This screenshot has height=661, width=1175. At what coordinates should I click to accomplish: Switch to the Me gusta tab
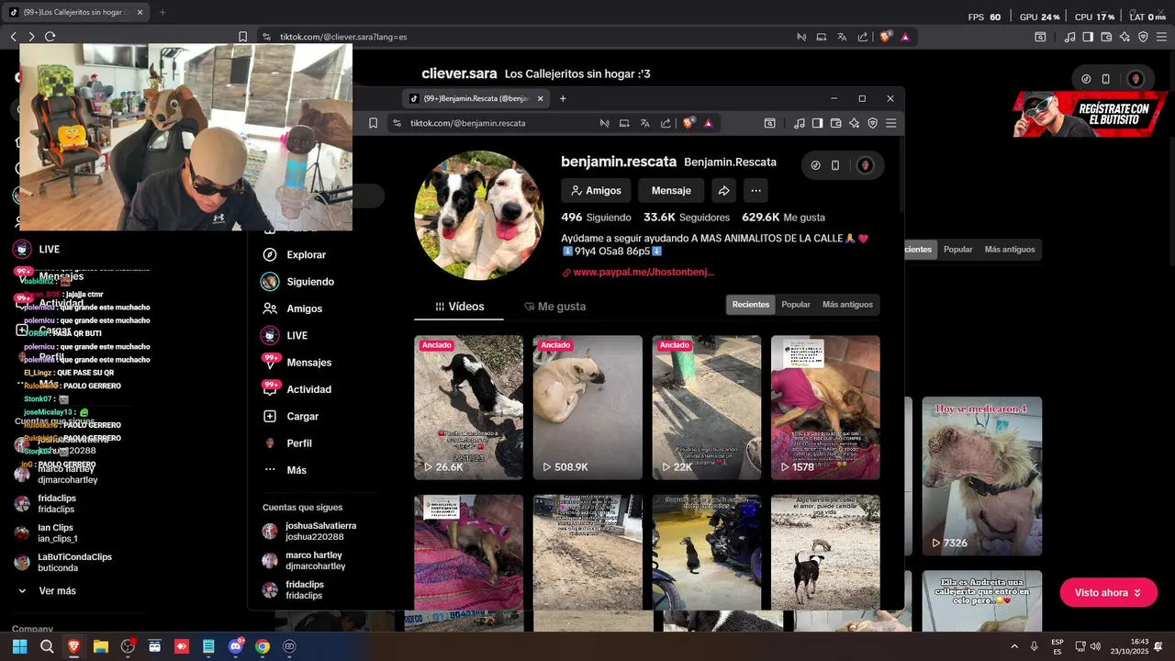554,307
